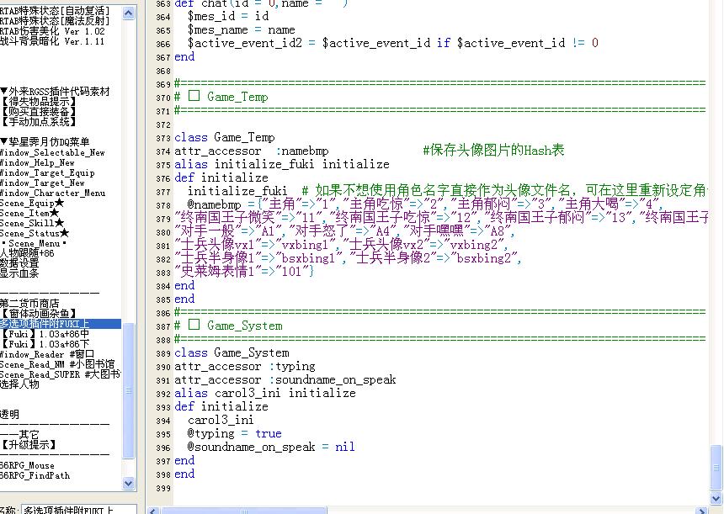Open the 【升级提示】 script
The height and width of the screenshot is (514, 724).
(28, 445)
